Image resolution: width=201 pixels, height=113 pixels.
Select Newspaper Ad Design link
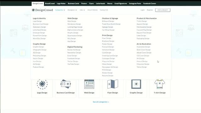coord(110,67)
